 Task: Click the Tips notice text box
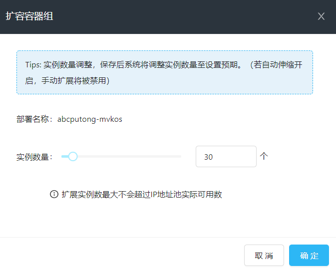(x=165, y=72)
